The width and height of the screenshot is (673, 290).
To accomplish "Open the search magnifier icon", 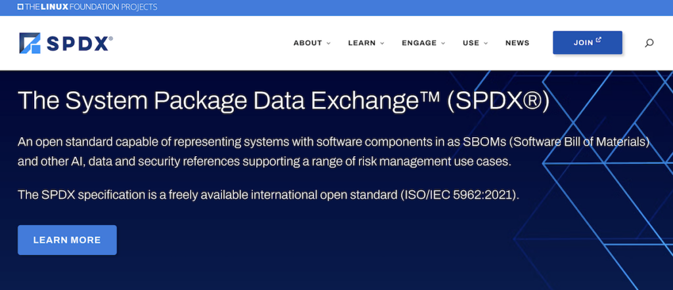I will pos(649,43).
